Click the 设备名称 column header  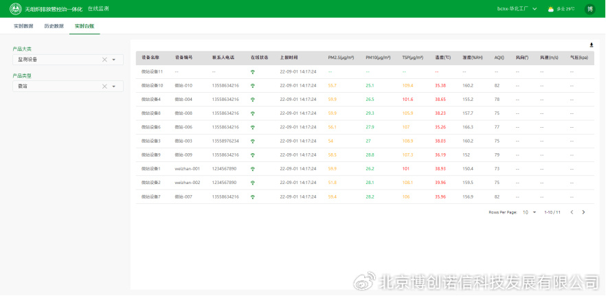tap(150, 58)
